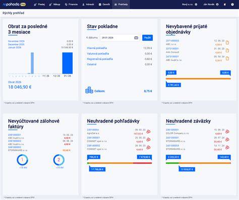Click document icon for ABC, s.r.o. order
Screen dimensions: 239x200
(x=227, y=42)
